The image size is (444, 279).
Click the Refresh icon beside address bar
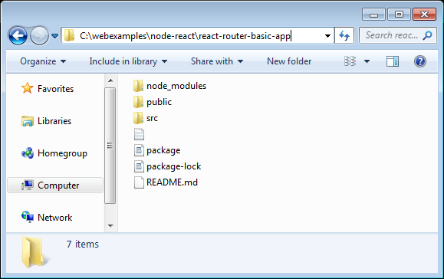click(344, 36)
